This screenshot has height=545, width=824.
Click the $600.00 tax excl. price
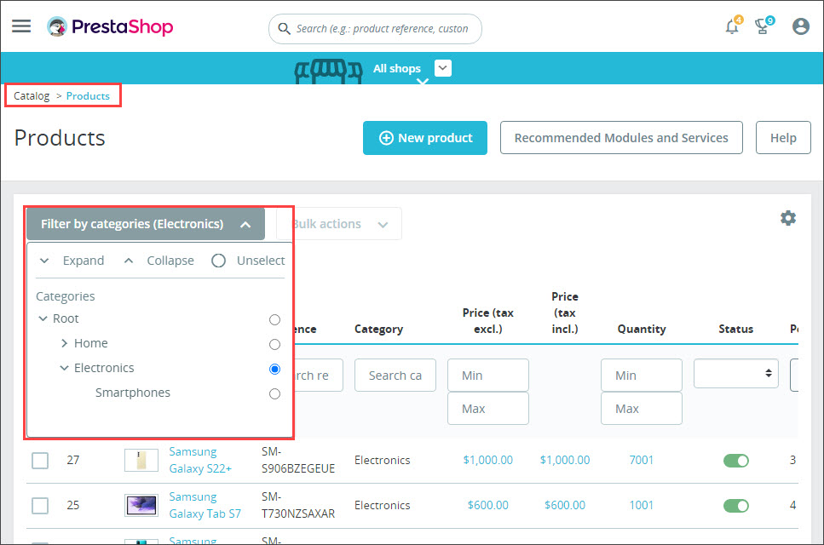[487, 506]
